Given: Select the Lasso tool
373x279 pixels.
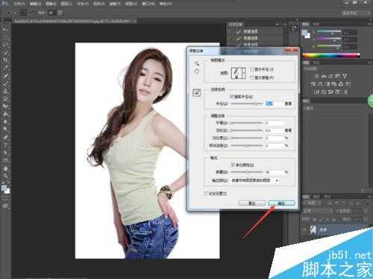Looking at the screenshot, I should [x=5, y=45].
